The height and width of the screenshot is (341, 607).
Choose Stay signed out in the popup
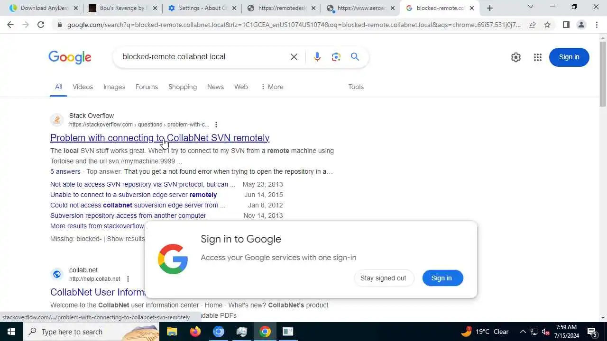(383, 278)
